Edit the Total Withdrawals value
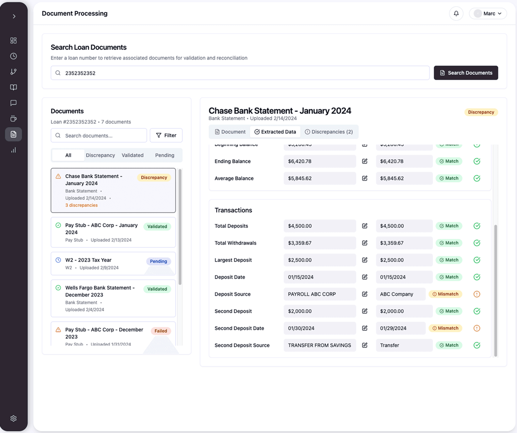The height and width of the screenshot is (433, 517). [x=365, y=243]
